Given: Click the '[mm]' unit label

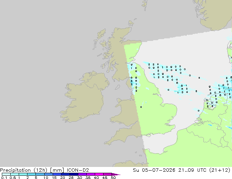Looking at the screenshot, I should pos(57,170).
